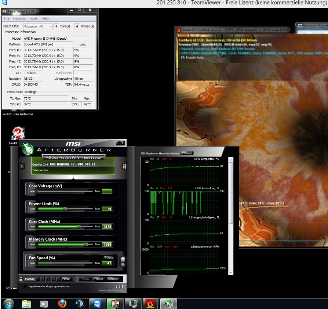The image size is (328, 310).
Task: Click the empty Core Voltage value field
Action: (107, 191)
